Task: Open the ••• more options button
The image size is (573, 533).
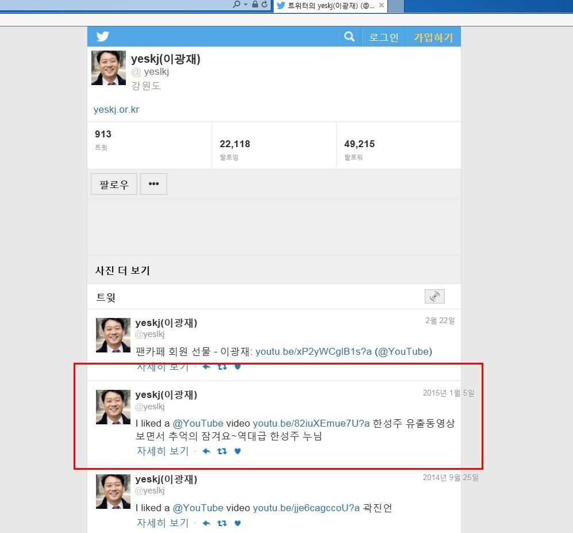Action: coord(153,184)
